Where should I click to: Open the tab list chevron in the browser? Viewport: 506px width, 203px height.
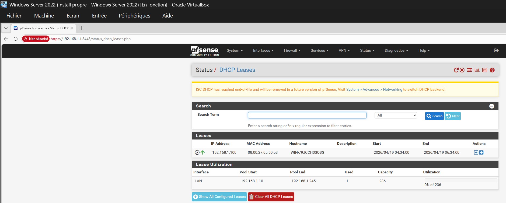tap(6, 28)
